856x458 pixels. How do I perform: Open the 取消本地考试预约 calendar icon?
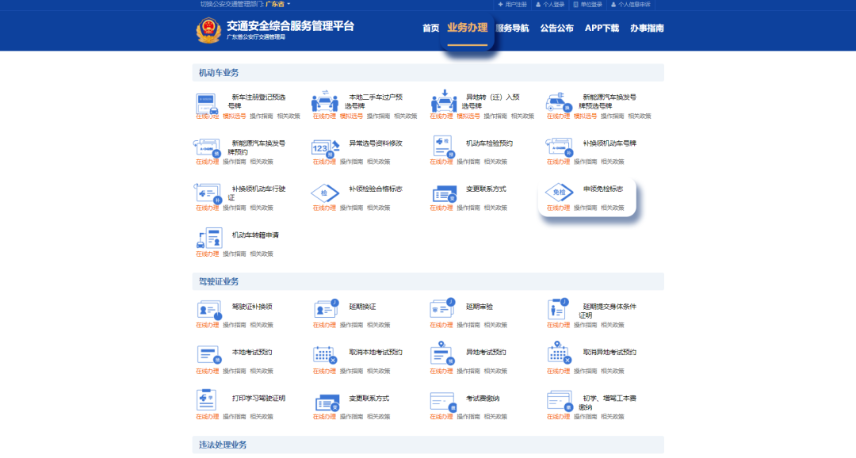325,355
